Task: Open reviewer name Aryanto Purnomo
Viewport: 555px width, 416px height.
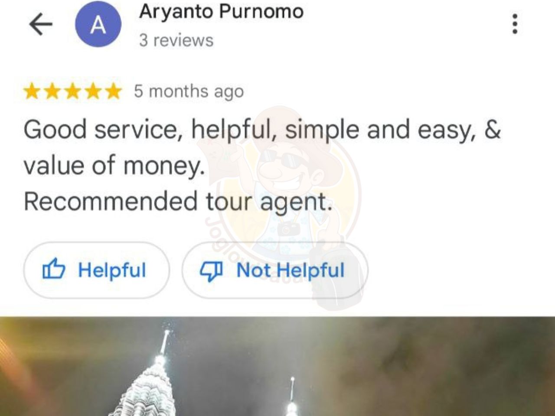Action: coord(221,12)
